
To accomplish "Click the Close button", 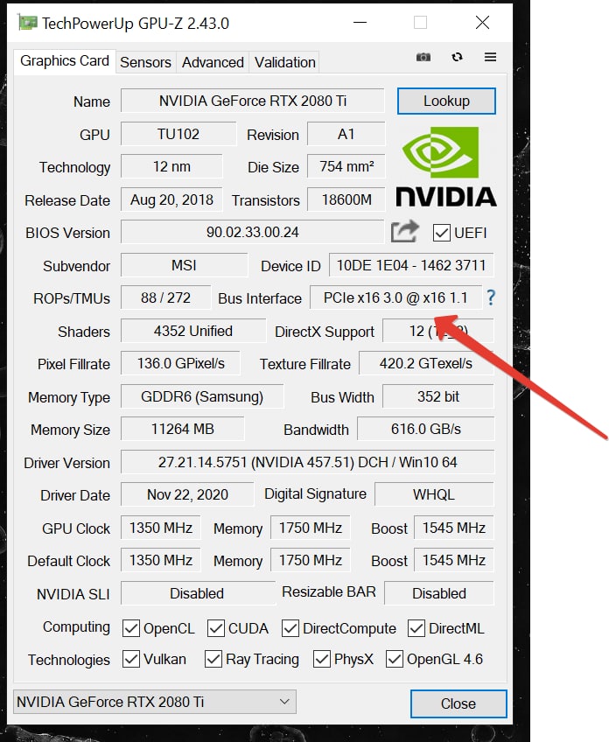I will pyautogui.click(x=458, y=703).
